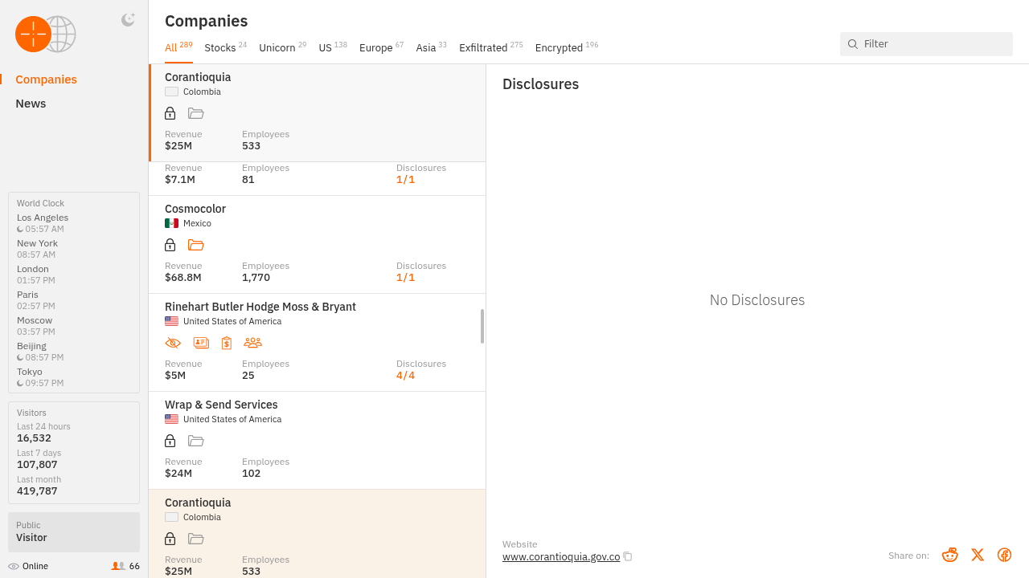
Task: Toggle dark mode moon icon
Action: coord(128,20)
